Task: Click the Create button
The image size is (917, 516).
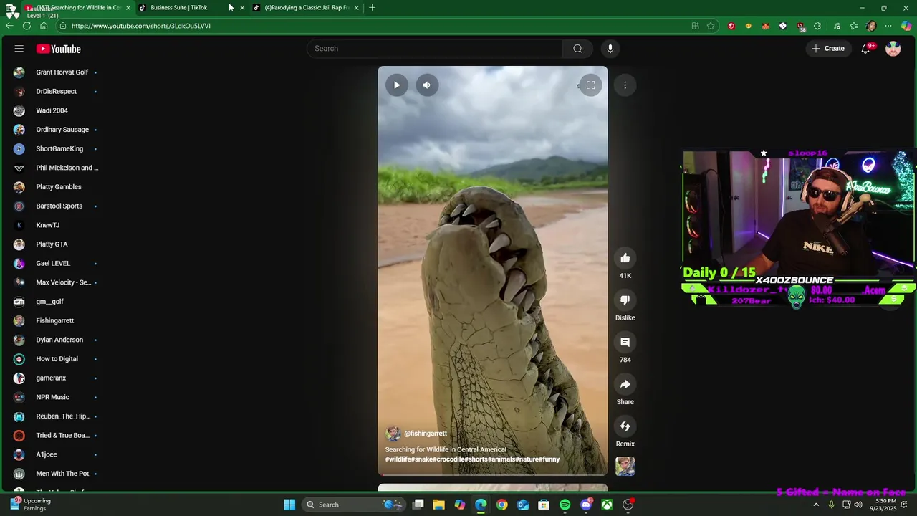Action: (x=828, y=49)
